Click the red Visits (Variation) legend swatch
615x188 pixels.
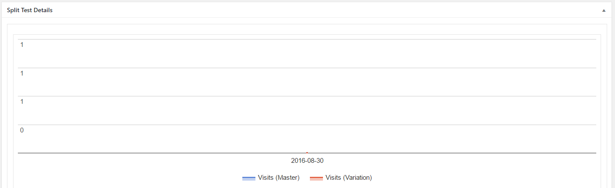[x=316, y=178]
